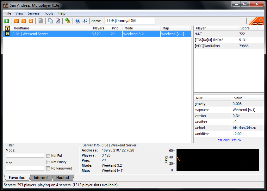Sort by the Players column header
The image size is (267, 191).
tap(100, 28)
